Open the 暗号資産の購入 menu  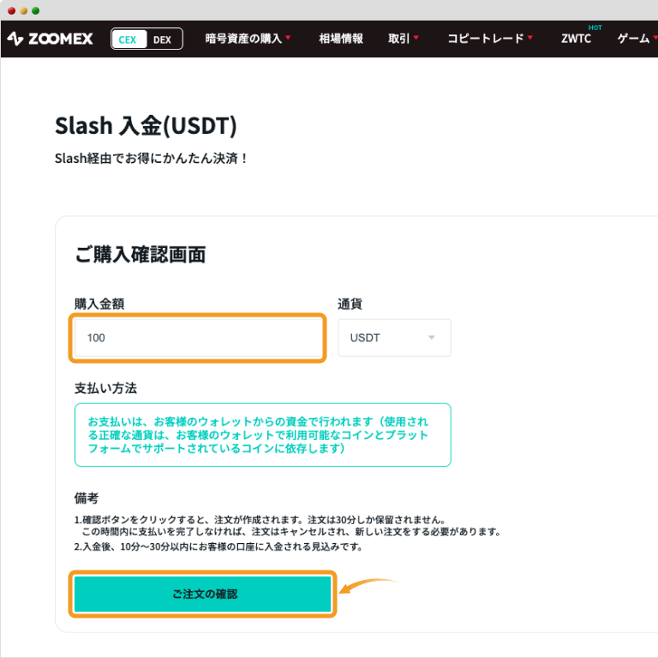coord(248,39)
